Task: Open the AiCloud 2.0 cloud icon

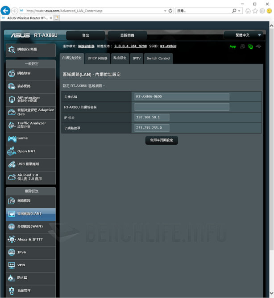Action: tap(12, 177)
